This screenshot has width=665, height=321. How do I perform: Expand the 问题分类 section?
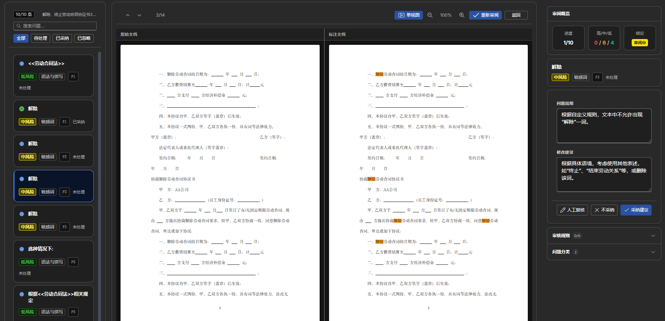604,252
